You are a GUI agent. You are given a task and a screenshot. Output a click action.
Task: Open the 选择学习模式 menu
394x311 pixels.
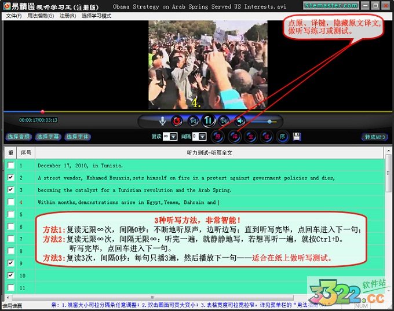tap(96, 16)
